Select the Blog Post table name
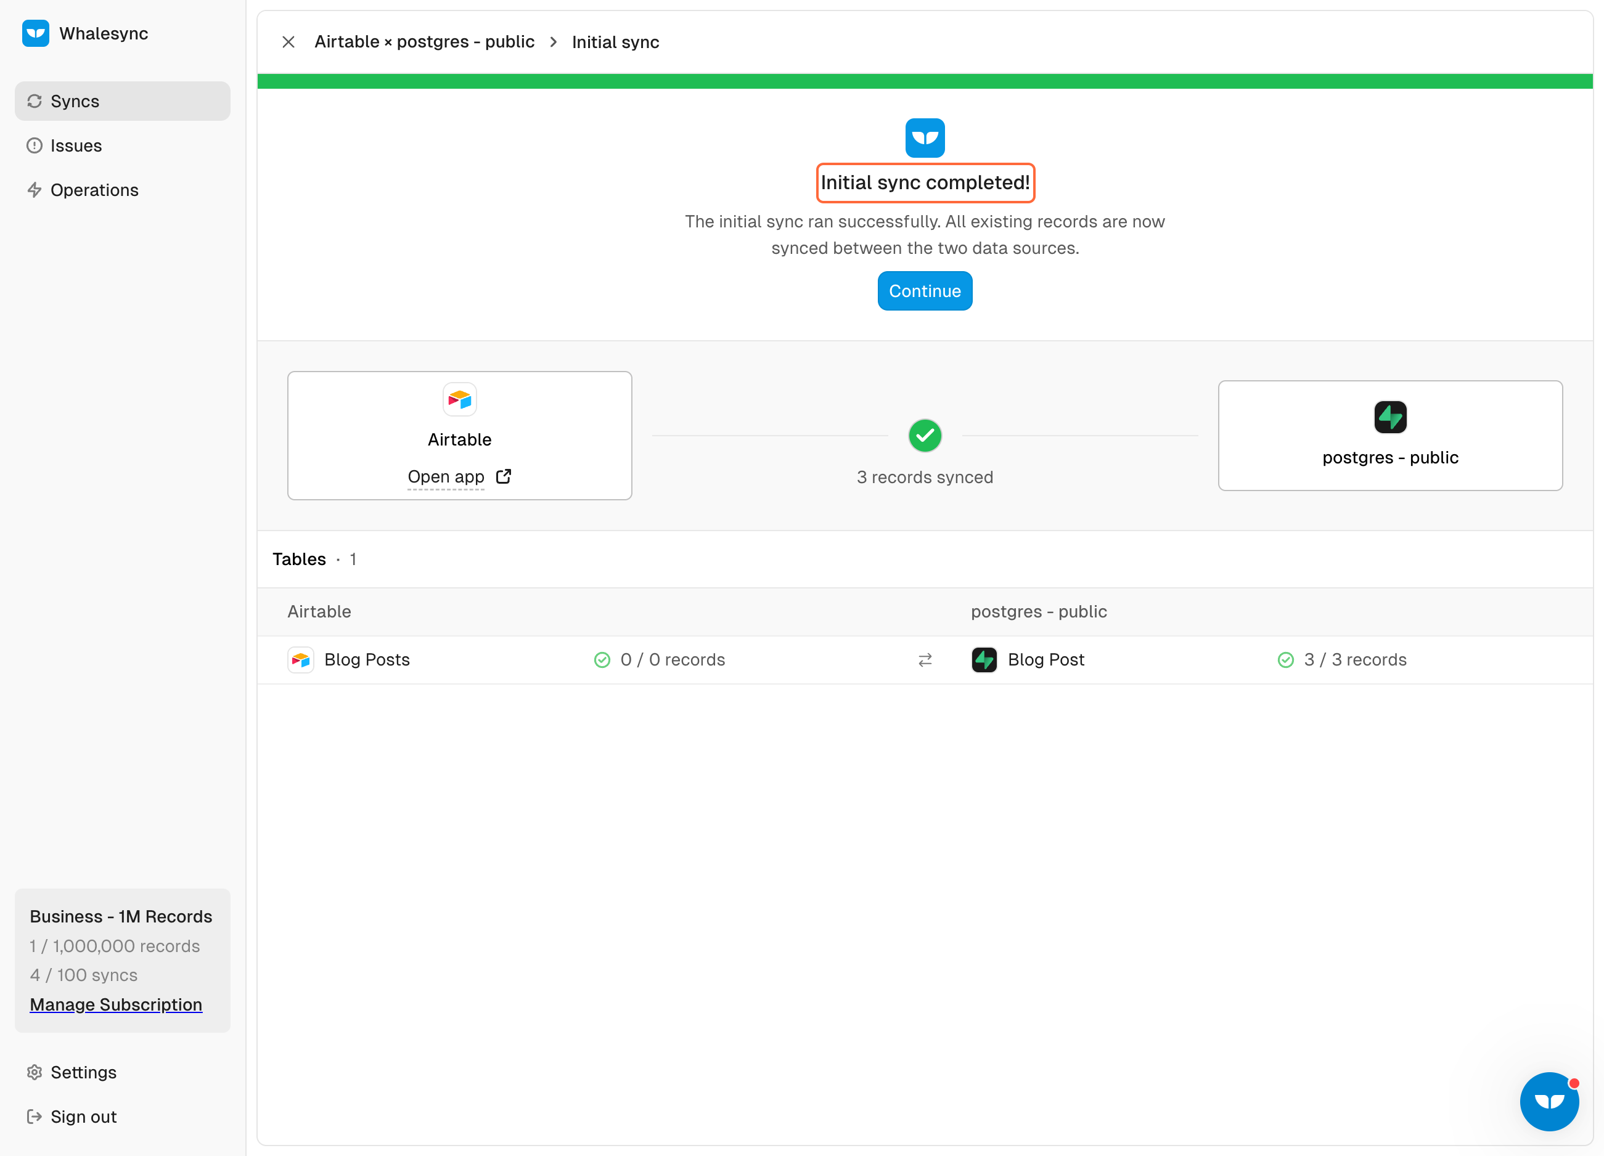Screen dimensions: 1604x1156 coord(1046,660)
